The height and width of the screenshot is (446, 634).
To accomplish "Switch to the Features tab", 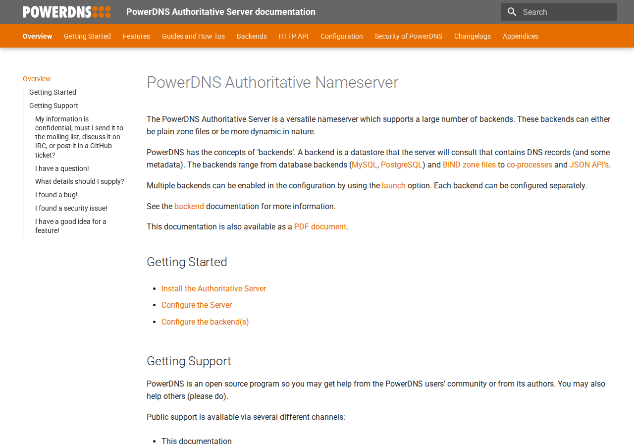I will click(136, 36).
